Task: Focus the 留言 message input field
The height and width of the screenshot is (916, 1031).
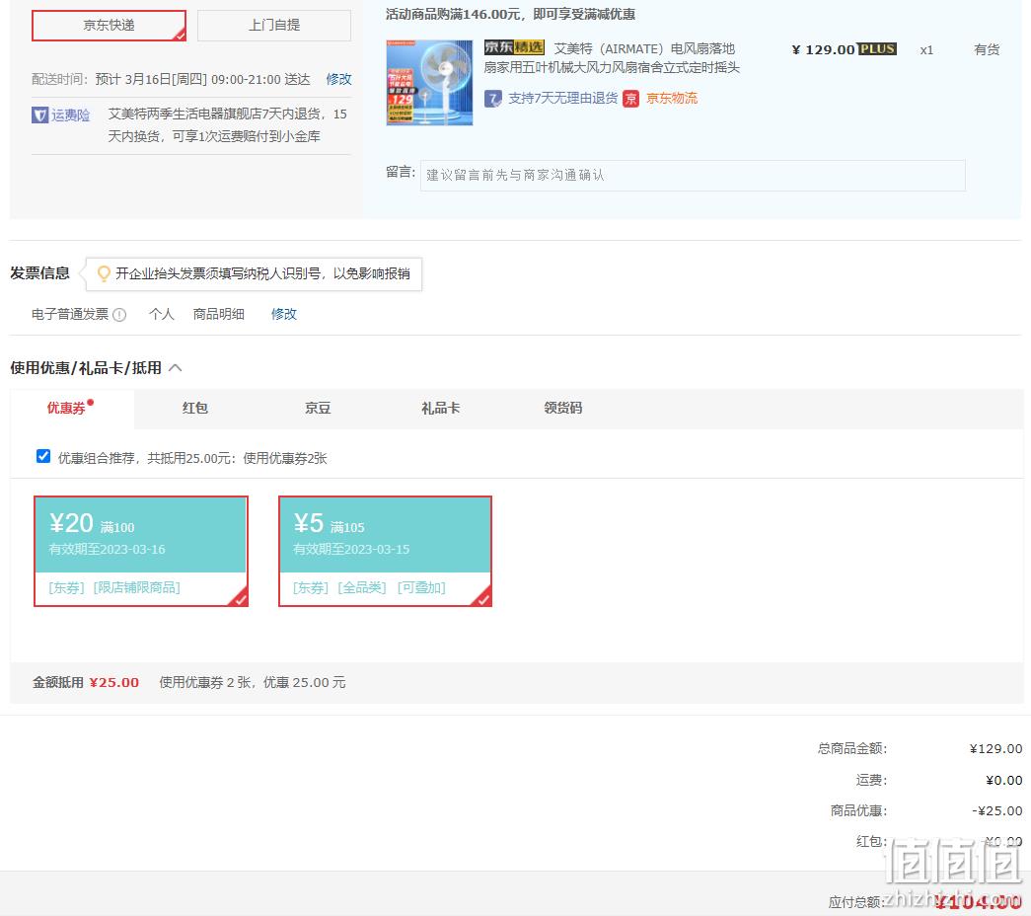Action: 693,176
